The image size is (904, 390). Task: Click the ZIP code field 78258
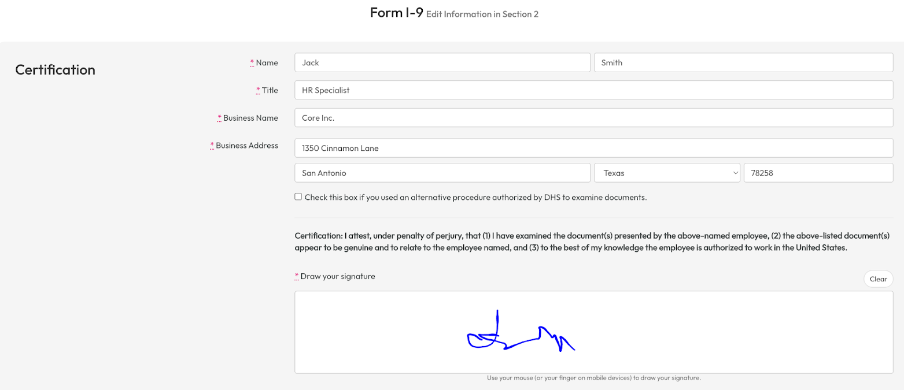pyautogui.click(x=818, y=173)
